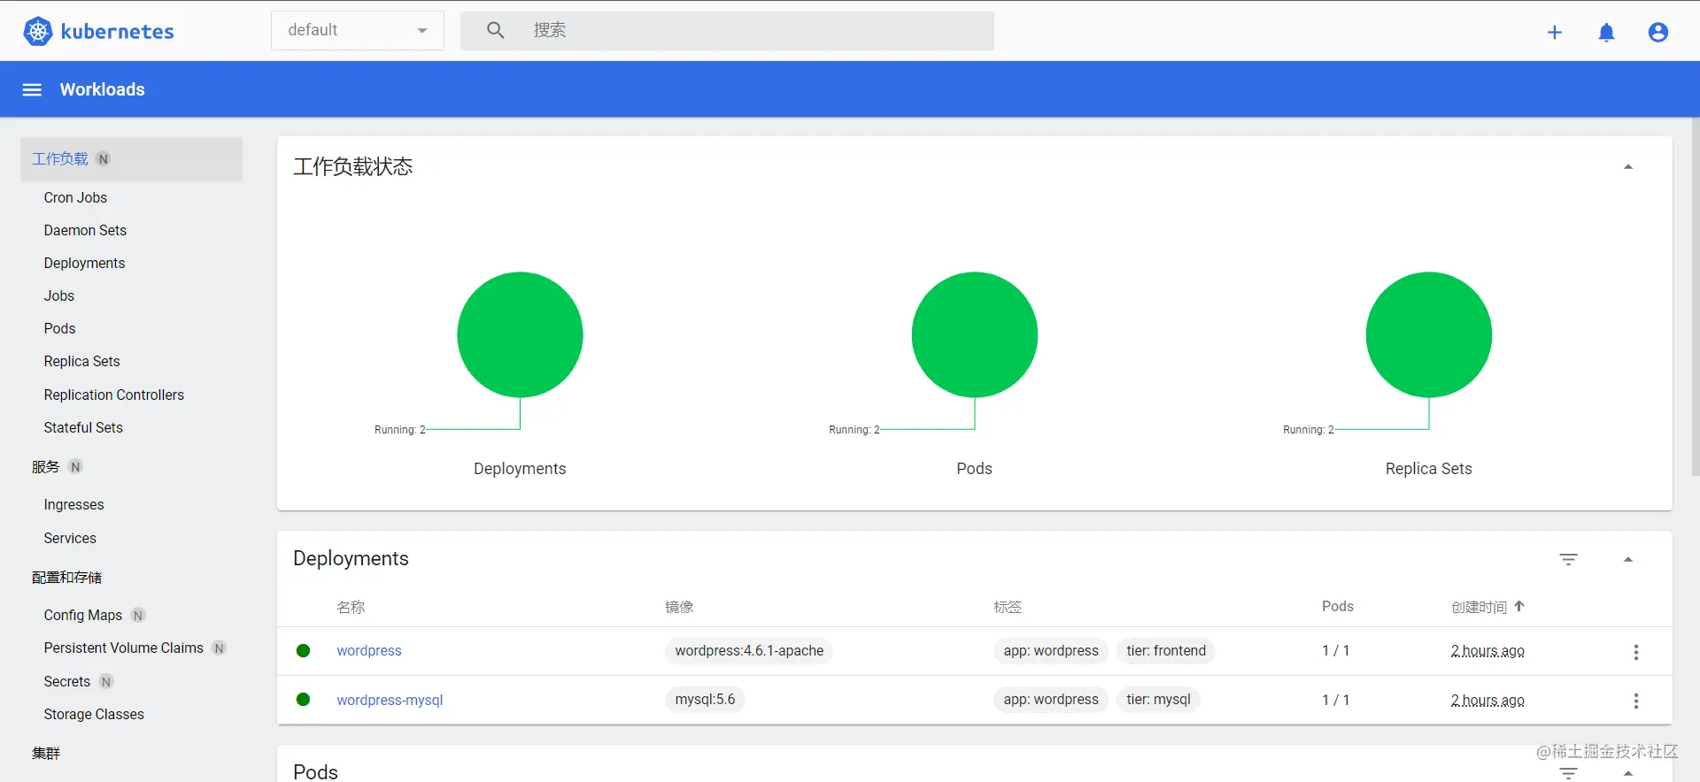Screen dimensions: 1700x782
Task: Open Replication Controllers in sidebar
Action: click(x=114, y=395)
